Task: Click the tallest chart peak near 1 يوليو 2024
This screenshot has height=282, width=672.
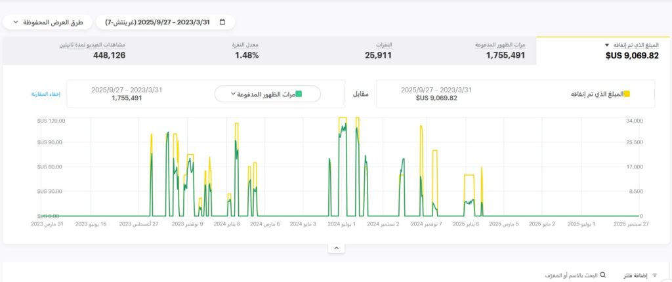Action: [343, 119]
